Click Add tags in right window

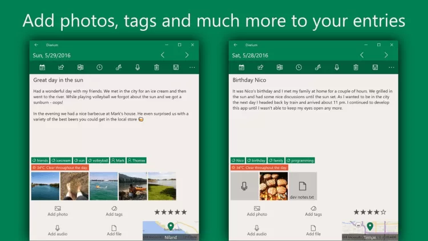pos(313,211)
